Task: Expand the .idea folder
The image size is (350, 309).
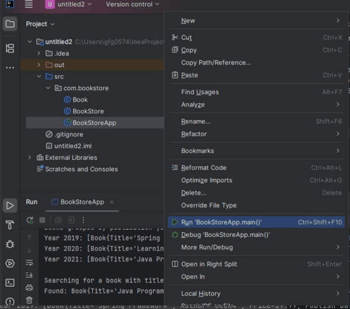Action: pyautogui.click(x=39, y=53)
